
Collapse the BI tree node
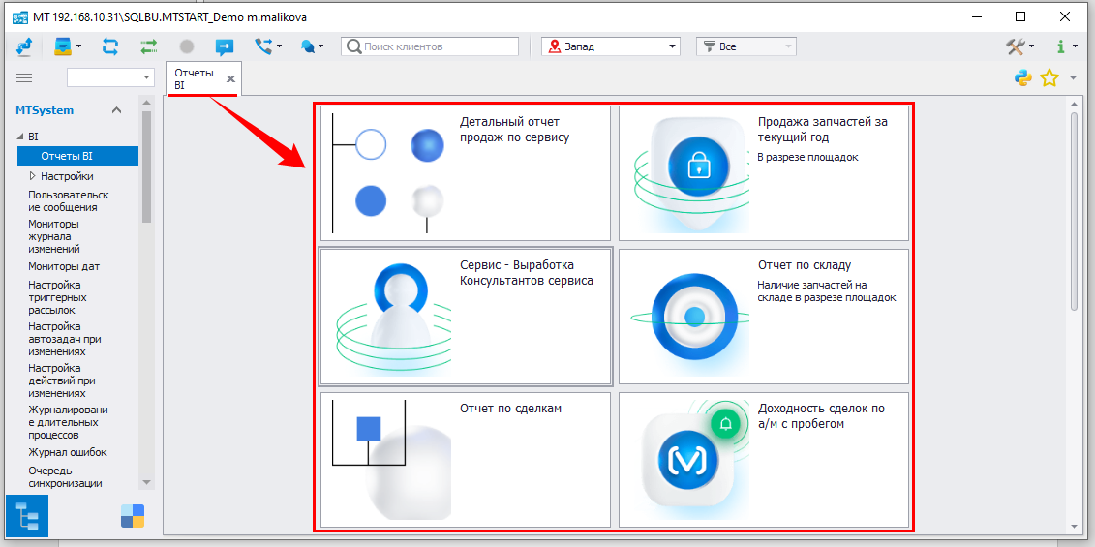tap(19, 137)
